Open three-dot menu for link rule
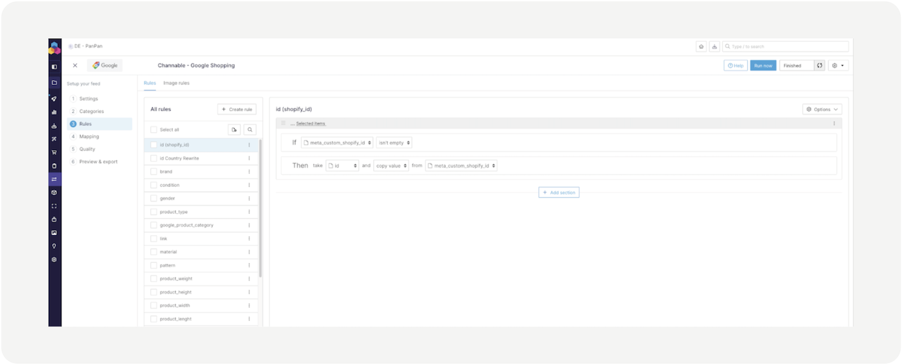 tap(249, 239)
